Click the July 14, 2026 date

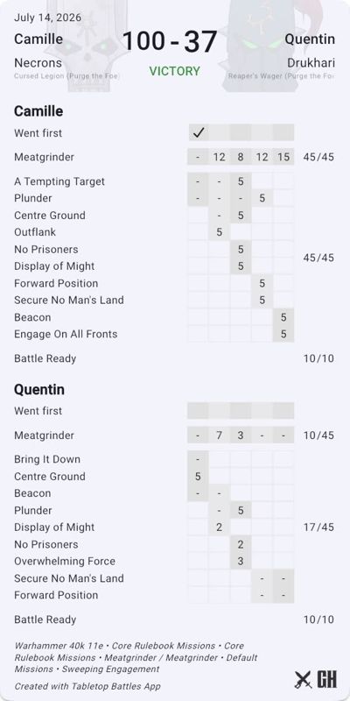click(48, 18)
